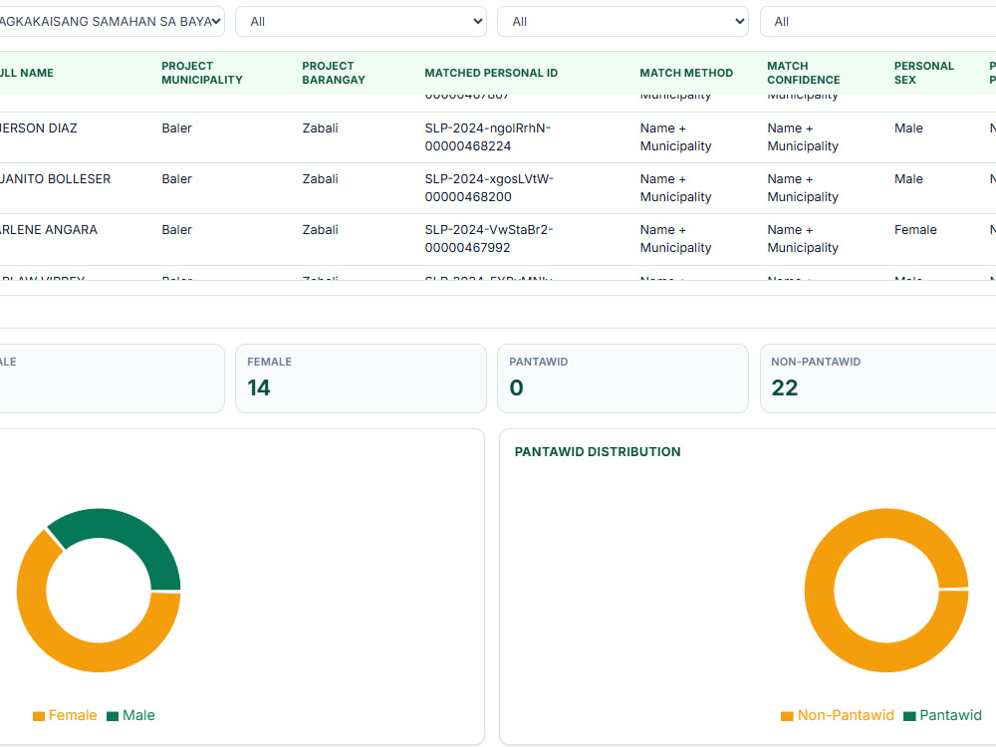Toggle the Male legend entry
Image resolution: width=996 pixels, height=747 pixels.
130,715
